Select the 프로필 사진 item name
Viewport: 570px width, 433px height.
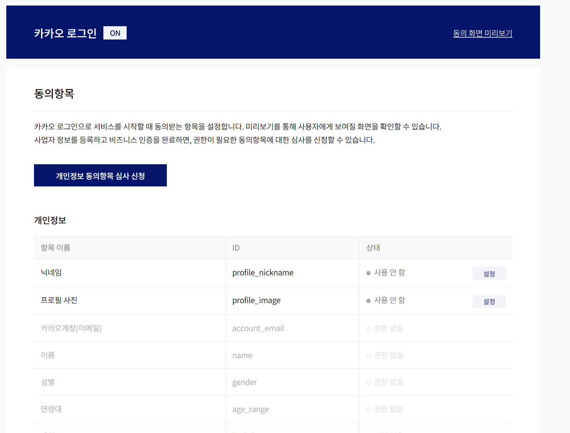tap(59, 300)
